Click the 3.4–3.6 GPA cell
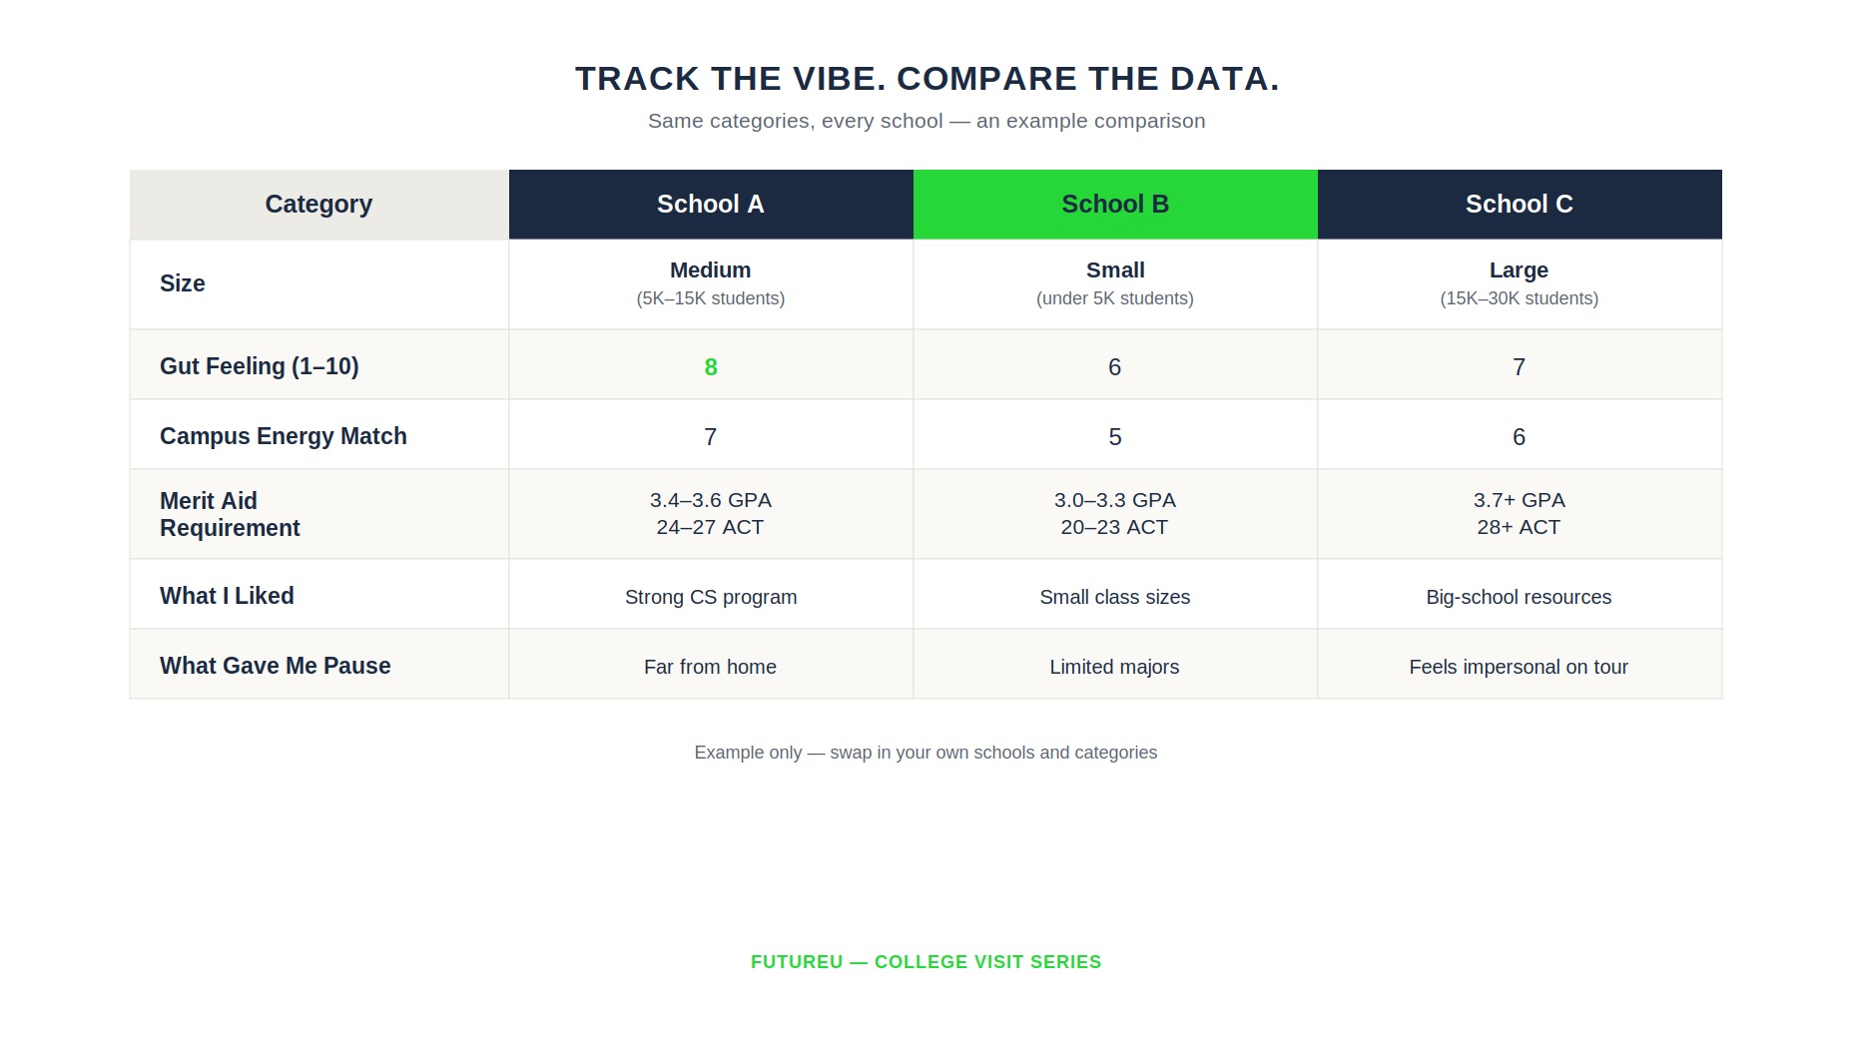 (711, 514)
